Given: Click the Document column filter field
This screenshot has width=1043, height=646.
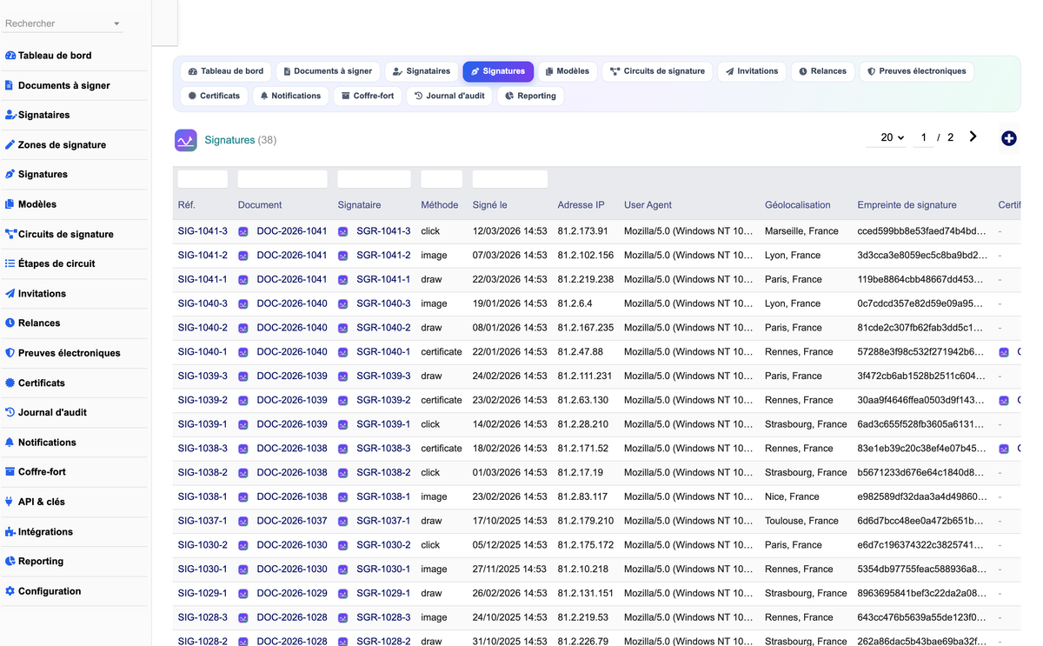Looking at the screenshot, I should (282, 179).
